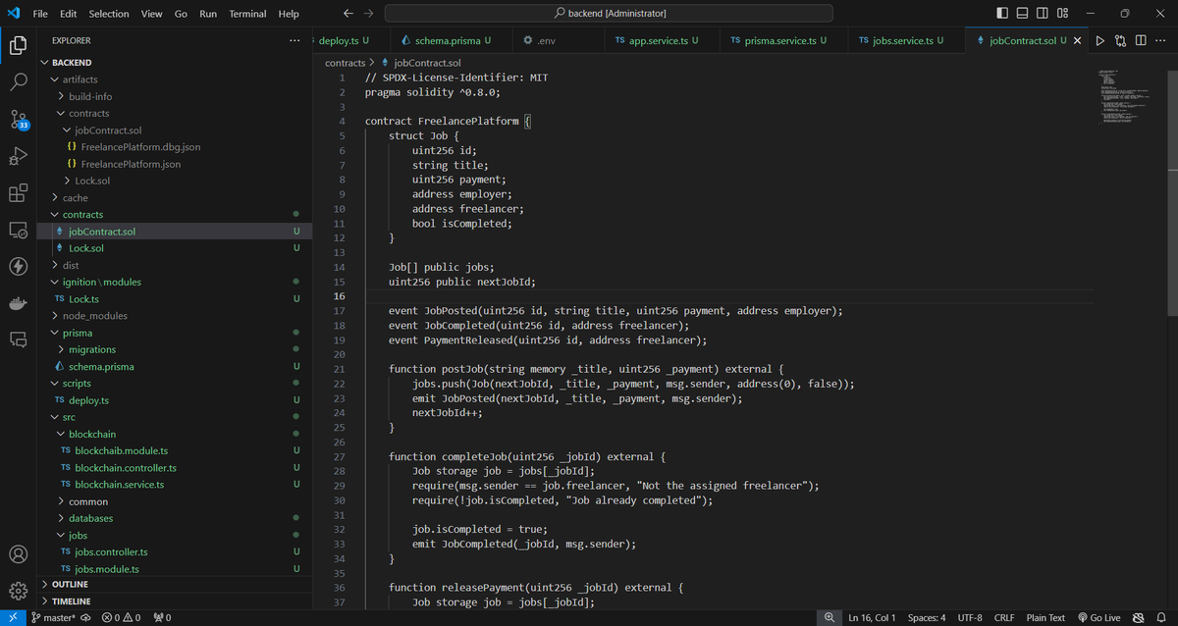Change language mode from Plain Text
The height and width of the screenshot is (626, 1178).
pos(1045,617)
